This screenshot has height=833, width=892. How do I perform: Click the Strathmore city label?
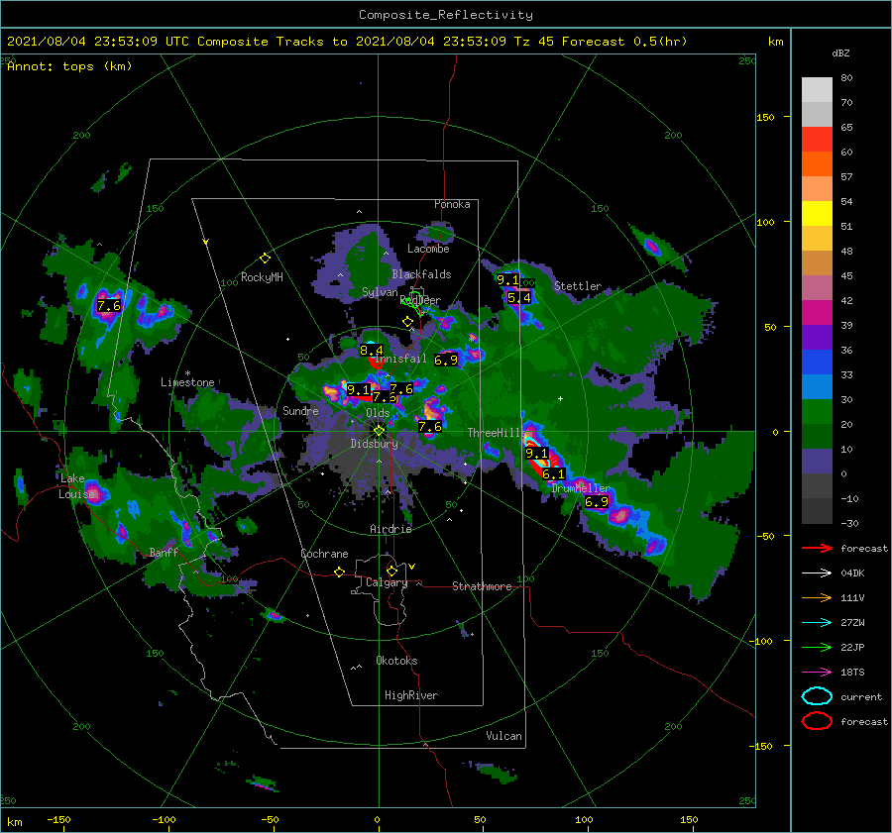pyautogui.click(x=482, y=586)
